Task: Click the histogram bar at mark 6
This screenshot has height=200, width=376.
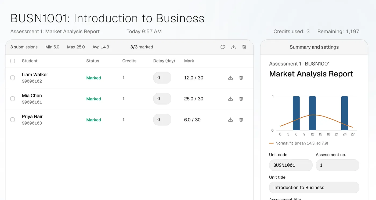Action: point(296,113)
